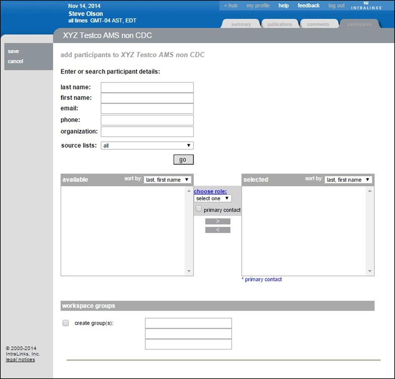Image resolution: width=395 pixels, height=379 pixels.
Task: Click the down scroll arrow in the selected list
Action: click(x=369, y=271)
